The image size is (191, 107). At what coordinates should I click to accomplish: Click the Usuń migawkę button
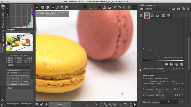click(26, 104)
